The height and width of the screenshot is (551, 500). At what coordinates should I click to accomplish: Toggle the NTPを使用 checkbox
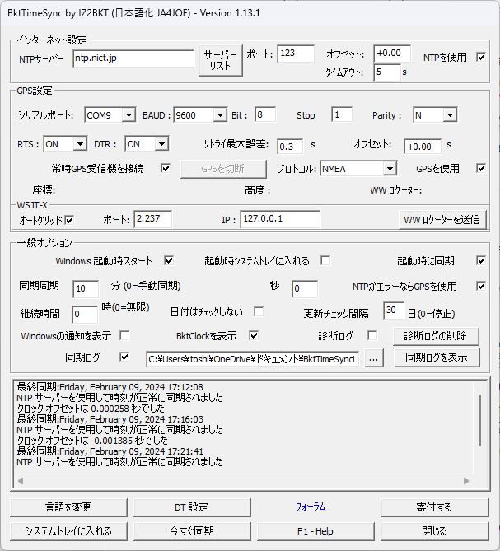point(481,57)
